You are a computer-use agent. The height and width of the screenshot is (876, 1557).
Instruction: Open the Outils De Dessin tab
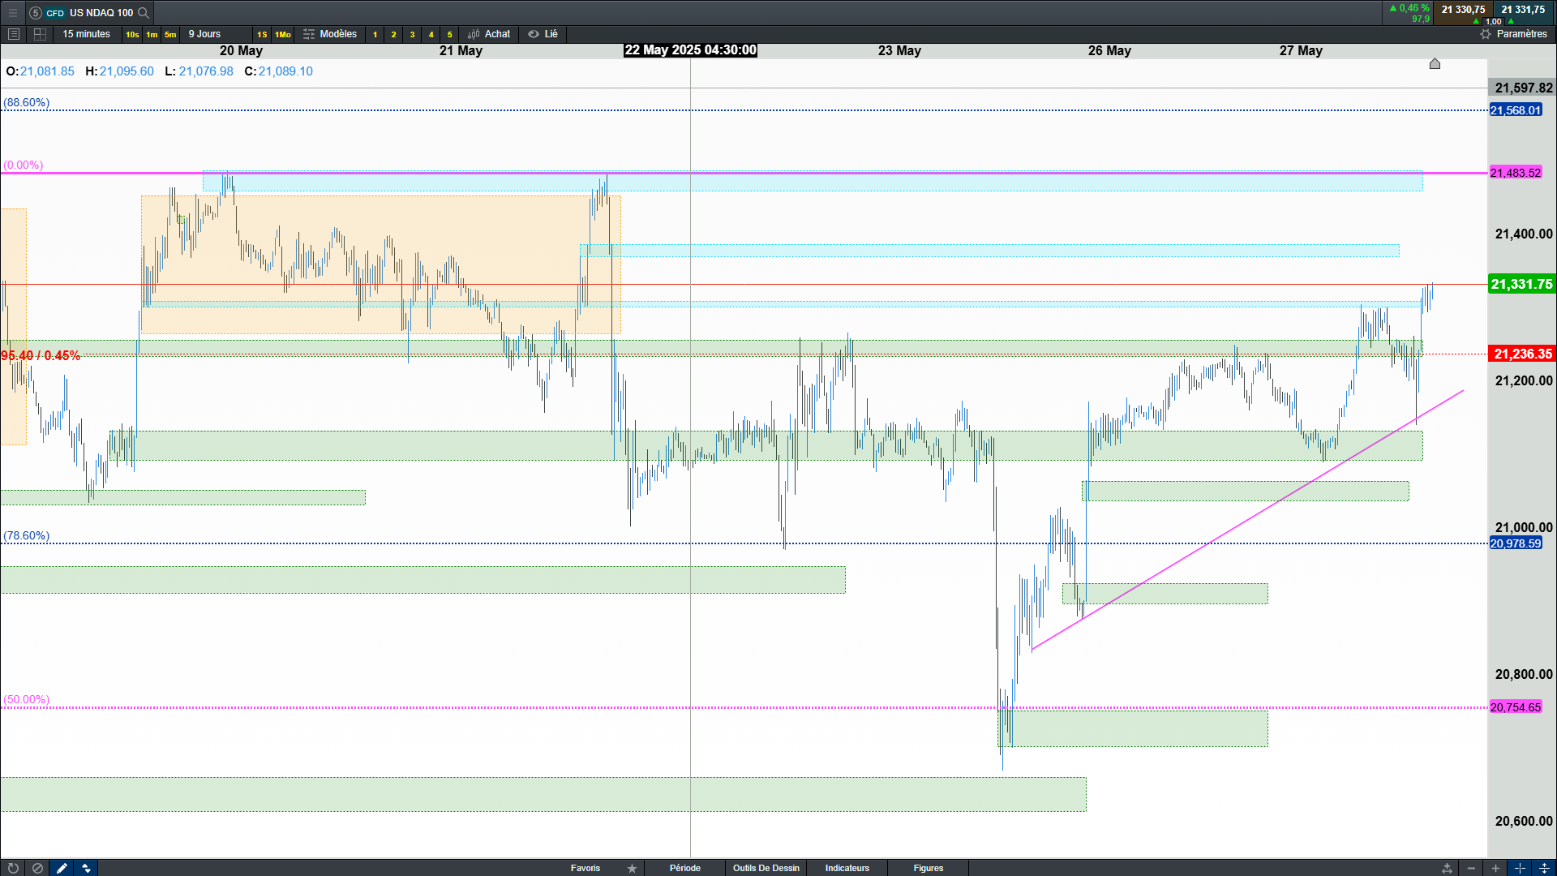pyautogui.click(x=766, y=868)
